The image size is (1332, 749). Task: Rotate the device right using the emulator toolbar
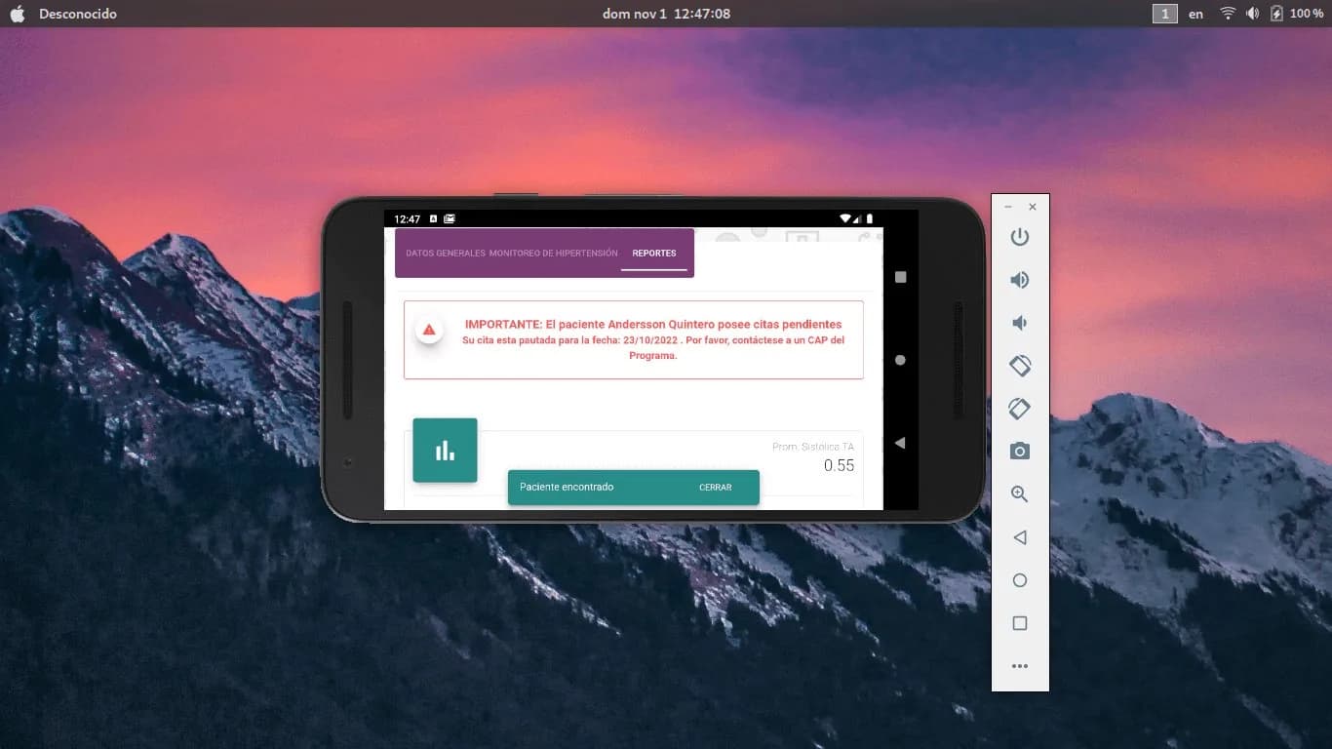(1020, 409)
